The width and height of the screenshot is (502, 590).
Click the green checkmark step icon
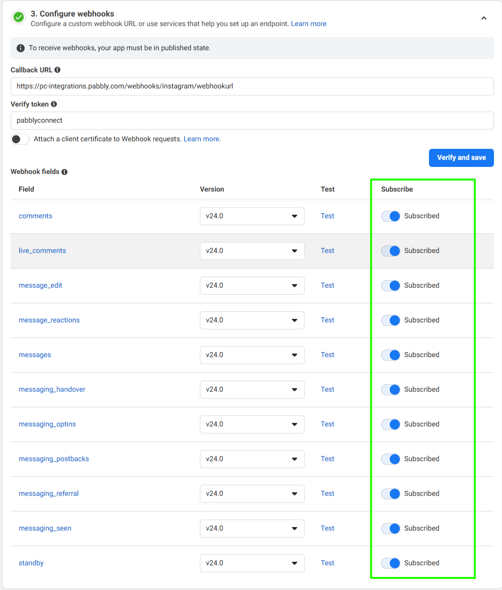click(19, 17)
